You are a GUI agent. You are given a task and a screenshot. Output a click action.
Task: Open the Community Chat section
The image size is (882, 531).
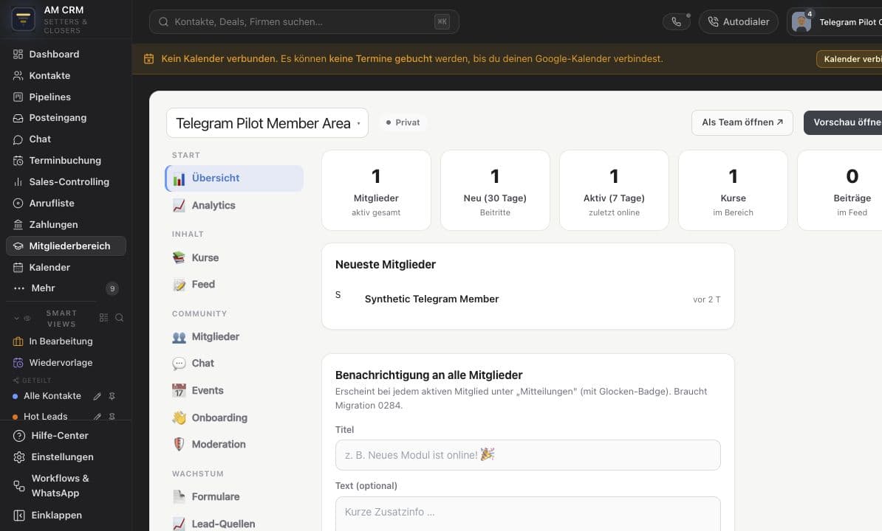click(235, 363)
